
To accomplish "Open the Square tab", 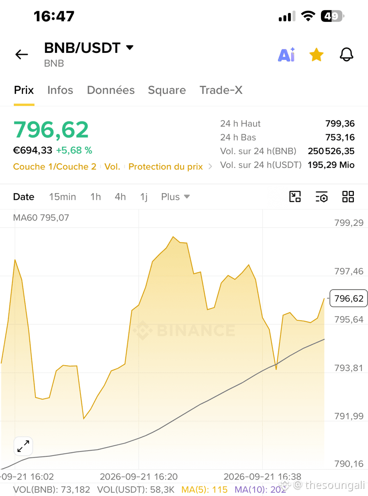I will pyautogui.click(x=167, y=90).
